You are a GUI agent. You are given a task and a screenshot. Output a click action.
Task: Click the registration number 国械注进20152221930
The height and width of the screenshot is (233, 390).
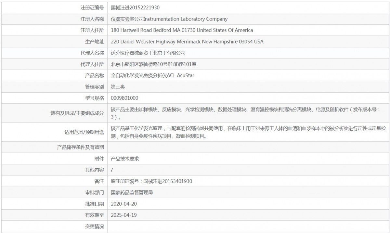pyautogui.click(x=135, y=7)
